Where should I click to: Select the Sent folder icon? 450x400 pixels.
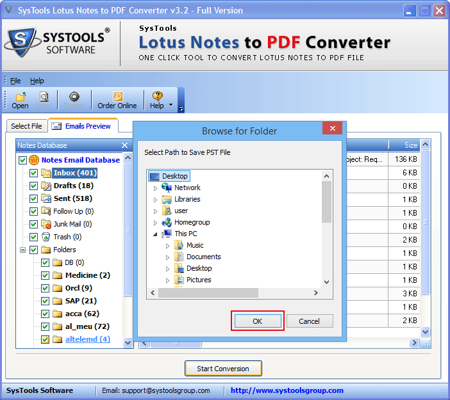pos(46,198)
